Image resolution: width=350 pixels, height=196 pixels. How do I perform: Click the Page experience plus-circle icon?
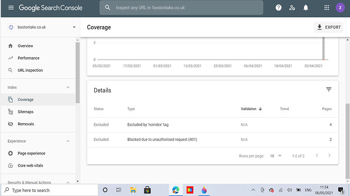11,154
